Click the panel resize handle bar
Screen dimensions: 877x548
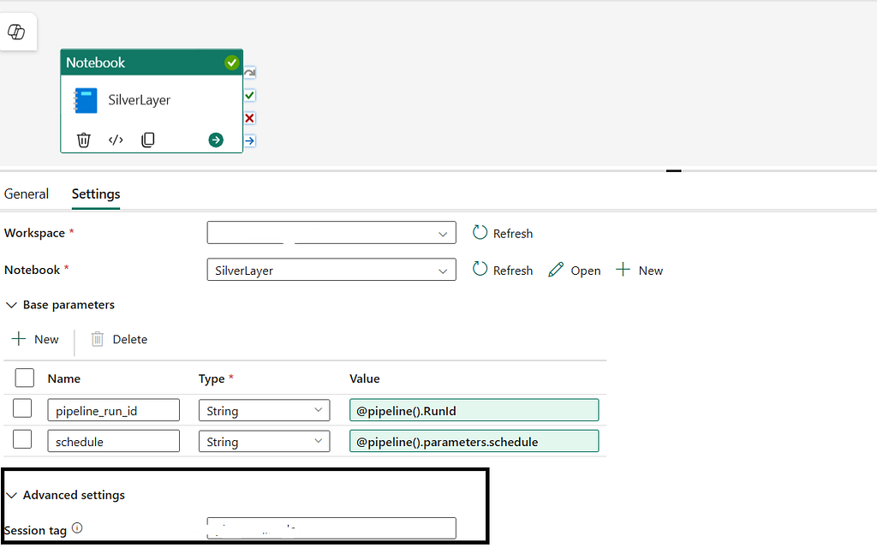(674, 170)
